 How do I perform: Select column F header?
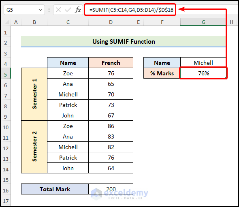point(162,22)
